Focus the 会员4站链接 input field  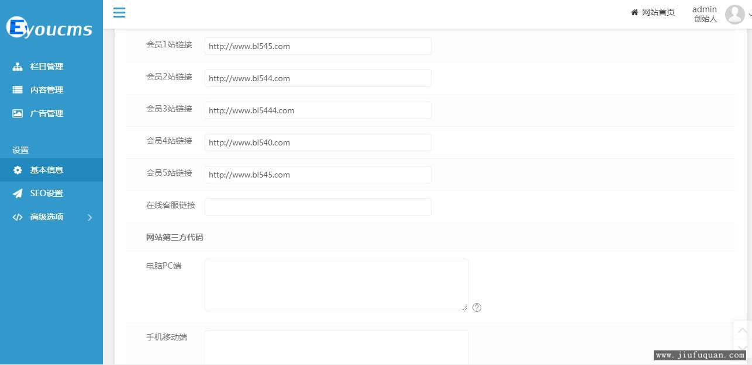tap(318, 142)
